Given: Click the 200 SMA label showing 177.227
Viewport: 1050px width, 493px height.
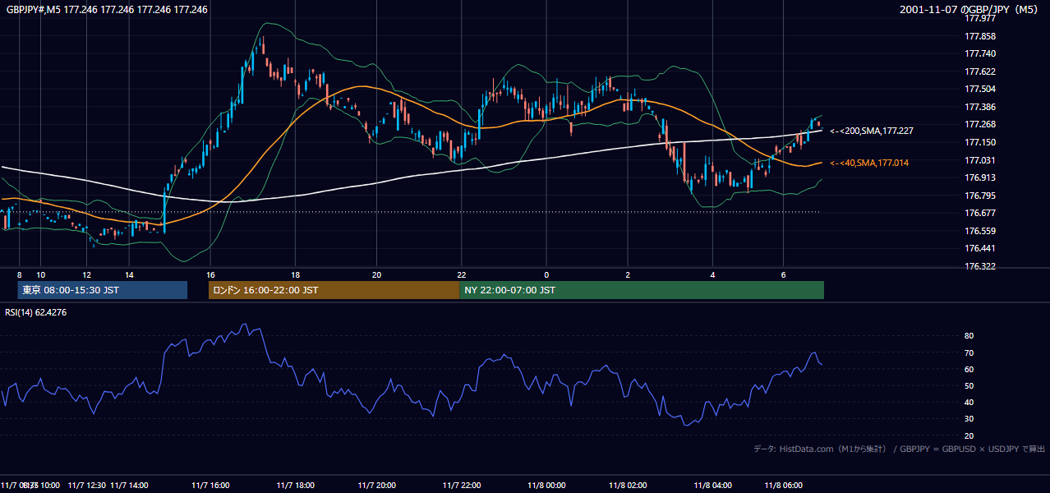Looking at the screenshot, I should 872,131.
